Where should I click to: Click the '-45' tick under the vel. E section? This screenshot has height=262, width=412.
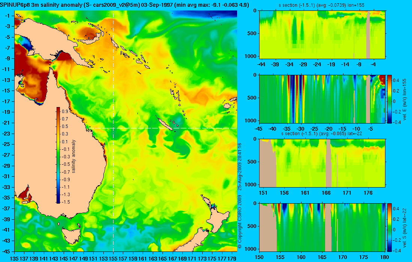point(258,129)
